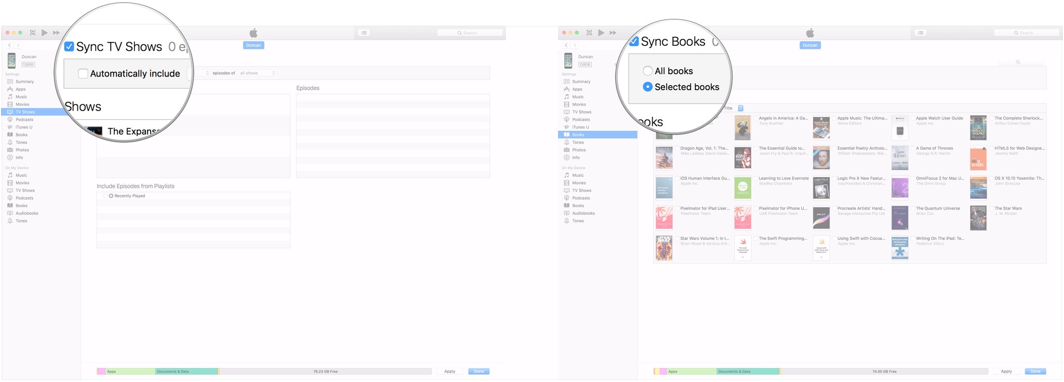
Task: Click fast-forward icon in right iTunes window
Action: (x=613, y=33)
